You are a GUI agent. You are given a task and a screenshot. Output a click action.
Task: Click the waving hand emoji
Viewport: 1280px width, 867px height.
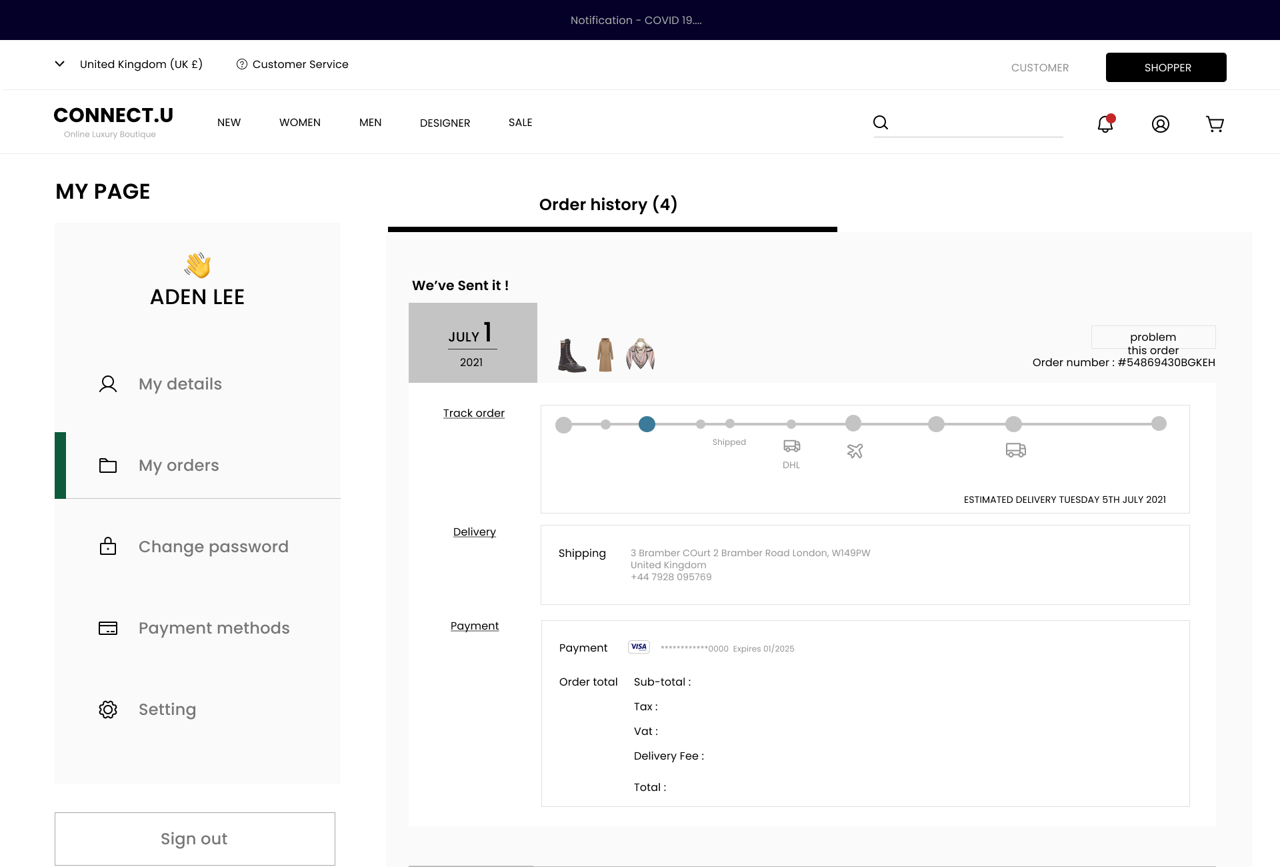point(197,265)
